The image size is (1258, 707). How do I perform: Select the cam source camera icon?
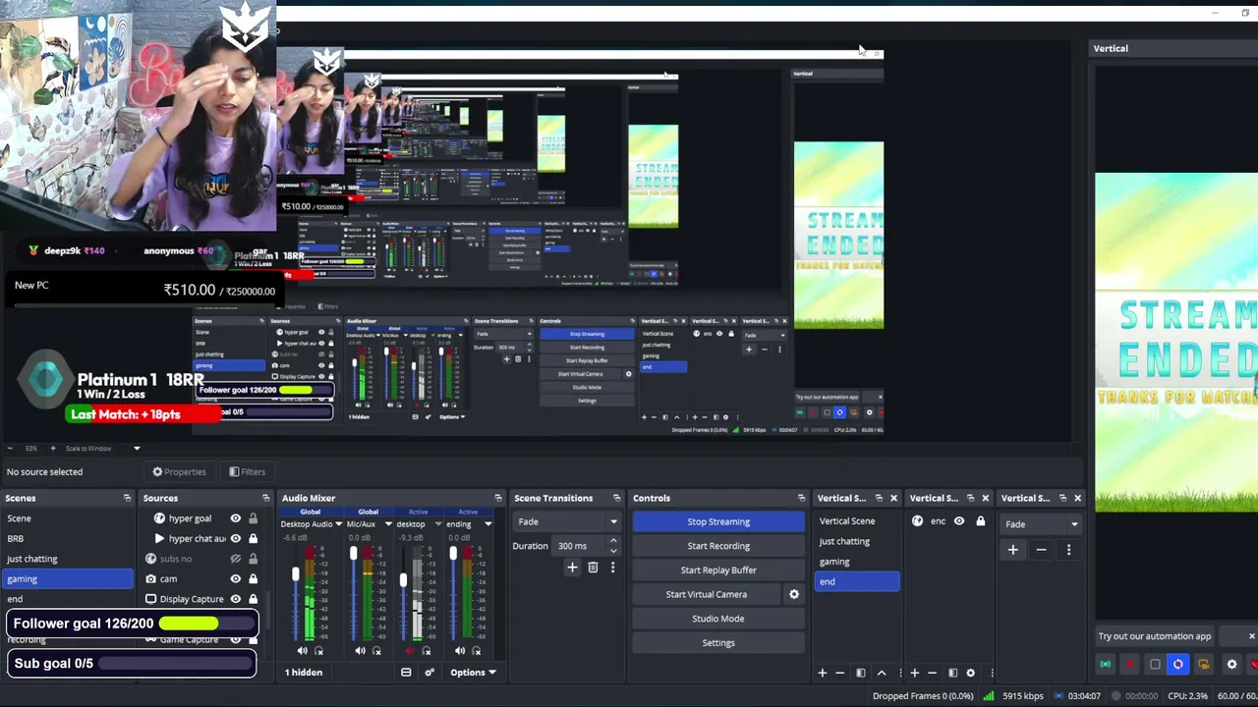coord(150,578)
